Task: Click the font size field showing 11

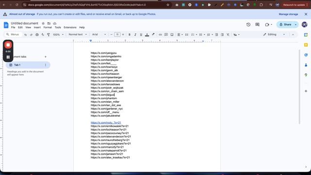Action: (117, 35)
